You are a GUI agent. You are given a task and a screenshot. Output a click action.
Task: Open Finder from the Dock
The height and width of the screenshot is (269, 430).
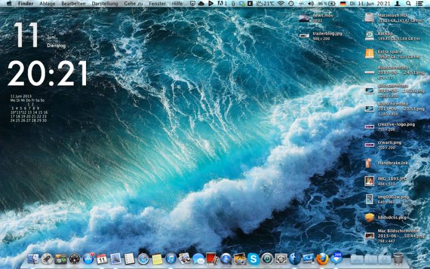click(x=33, y=259)
